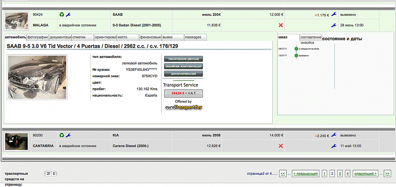Click vehicle ID 90424

pyautogui.click(x=38, y=15)
